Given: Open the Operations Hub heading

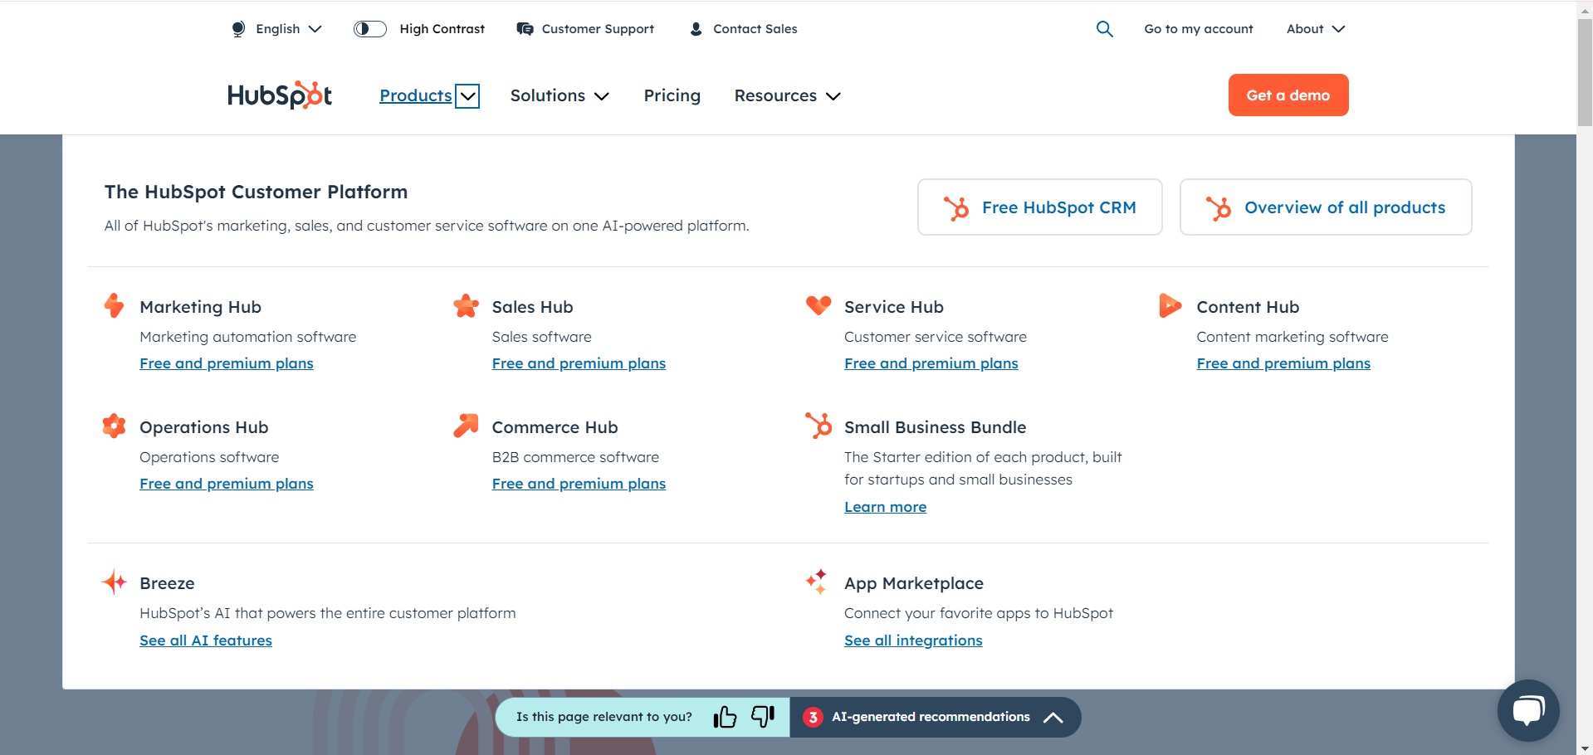Looking at the screenshot, I should pyautogui.click(x=203, y=427).
